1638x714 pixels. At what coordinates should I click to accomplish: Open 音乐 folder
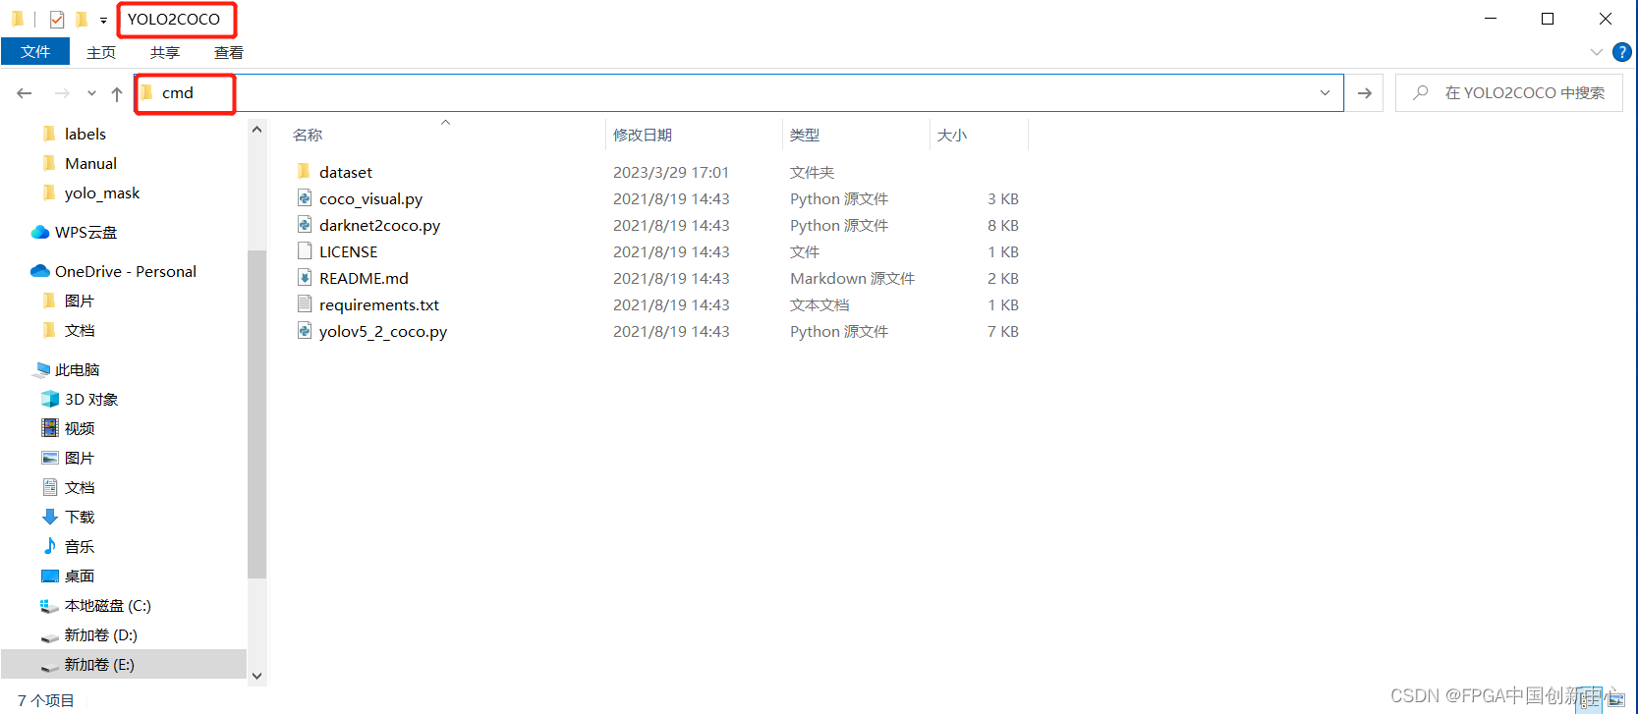tap(80, 546)
